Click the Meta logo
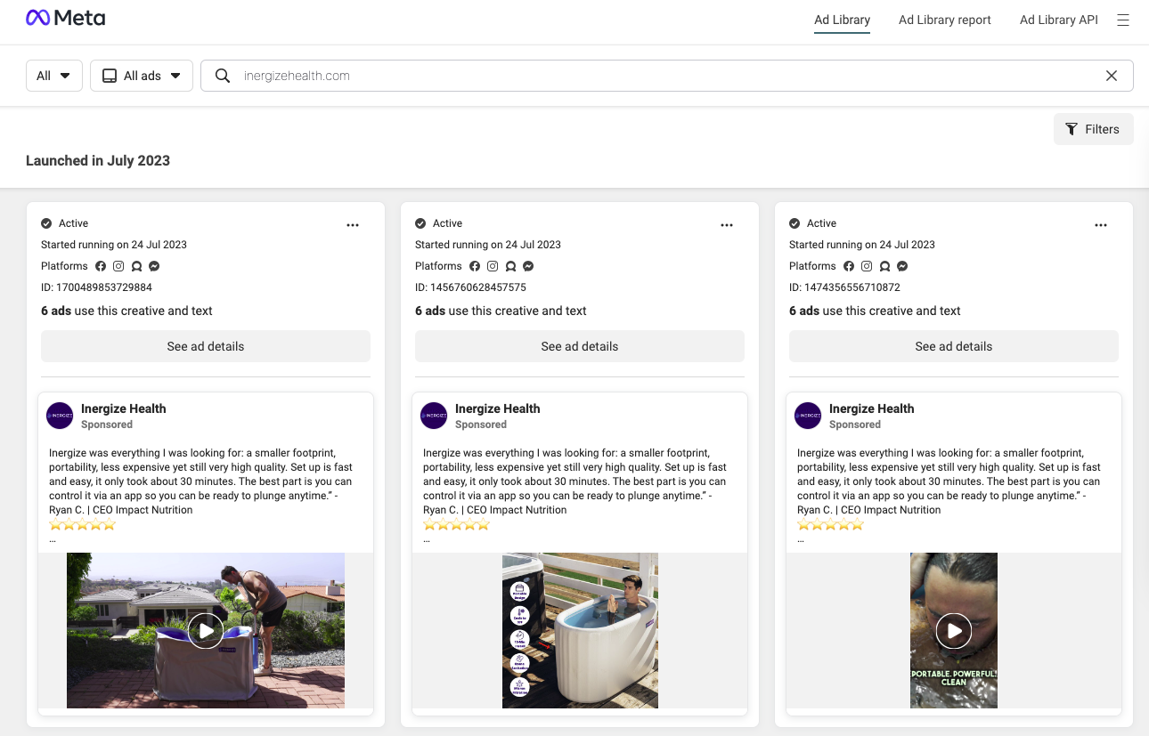Screen dimensions: 1149x736 pos(65,17)
